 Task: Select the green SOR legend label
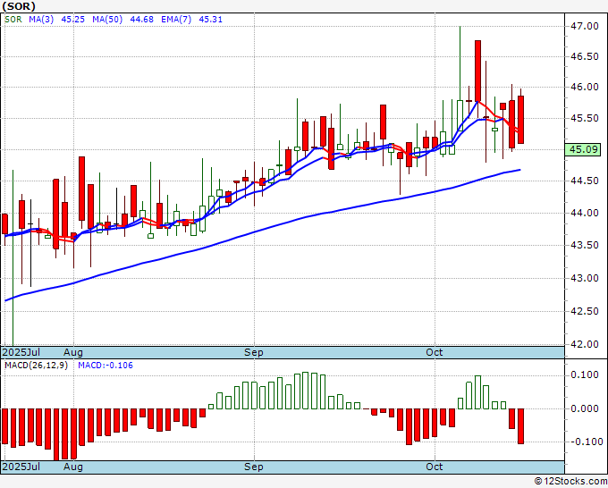(x=13, y=20)
